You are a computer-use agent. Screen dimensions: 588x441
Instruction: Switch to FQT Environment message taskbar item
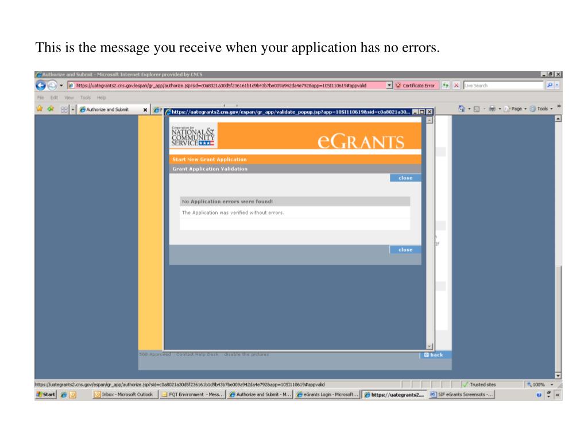pyautogui.click(x=192, y=394)
